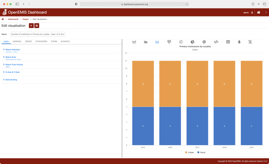Click the visualization Name input field
Screen dimensions: 269x164
[37, 34]
